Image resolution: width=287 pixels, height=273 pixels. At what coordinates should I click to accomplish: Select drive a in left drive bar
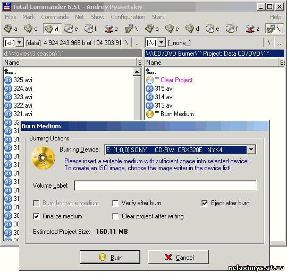coord(11,29)
